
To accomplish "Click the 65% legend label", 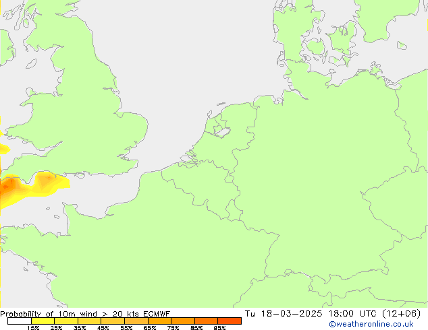I will [150, 327].
